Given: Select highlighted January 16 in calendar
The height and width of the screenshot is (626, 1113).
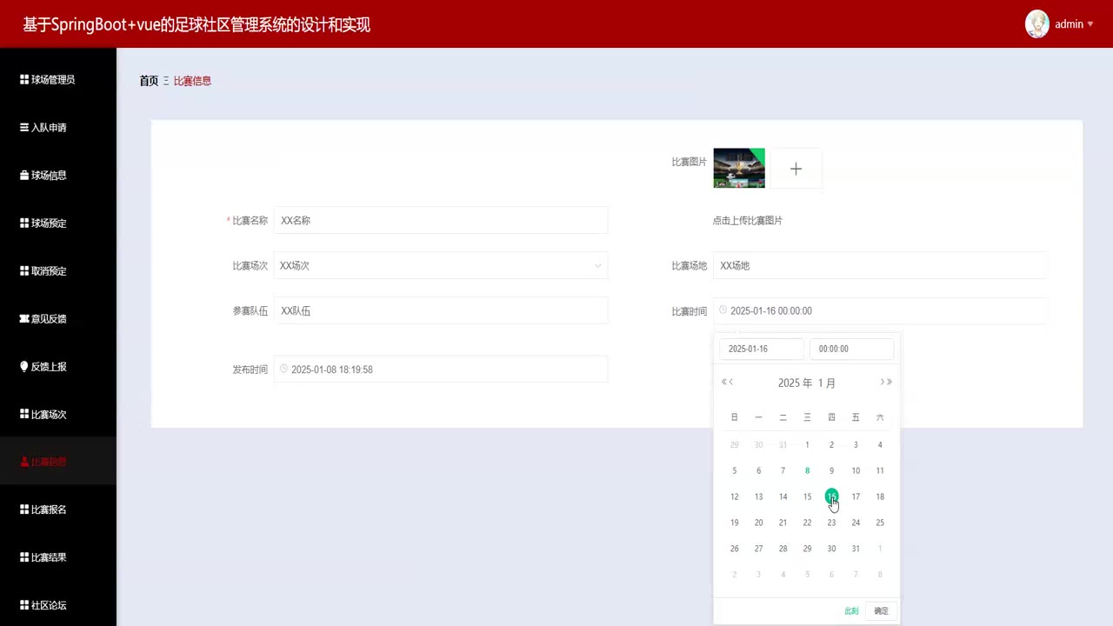Looking at the screenshot, I should pos(831,497).
